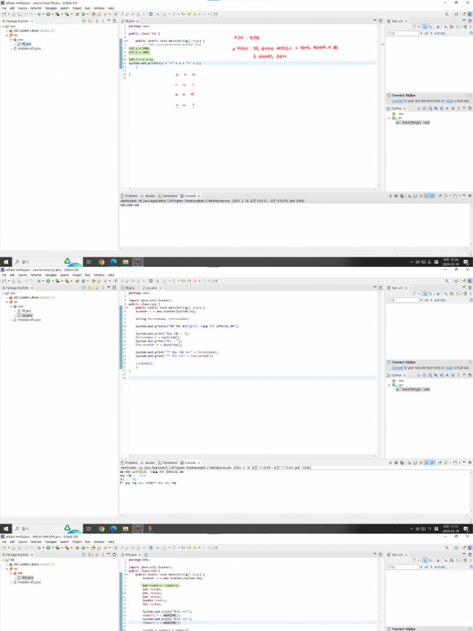Click New Java Class icon in hhh.java window
Viewport: 473px width, 631px height.
[83, 548]
